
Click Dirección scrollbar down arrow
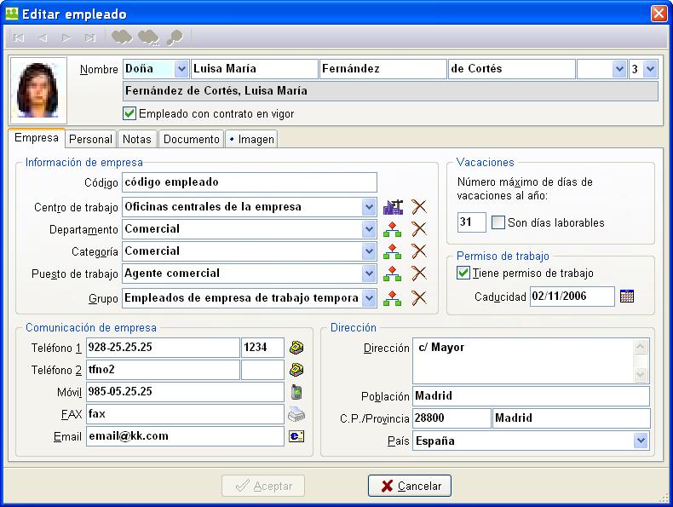641,375
